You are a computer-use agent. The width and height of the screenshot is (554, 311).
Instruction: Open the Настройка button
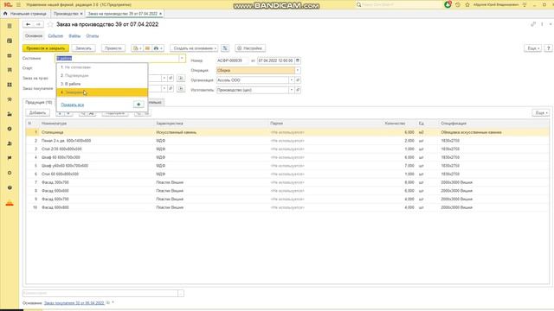click(x=250, y=48)
